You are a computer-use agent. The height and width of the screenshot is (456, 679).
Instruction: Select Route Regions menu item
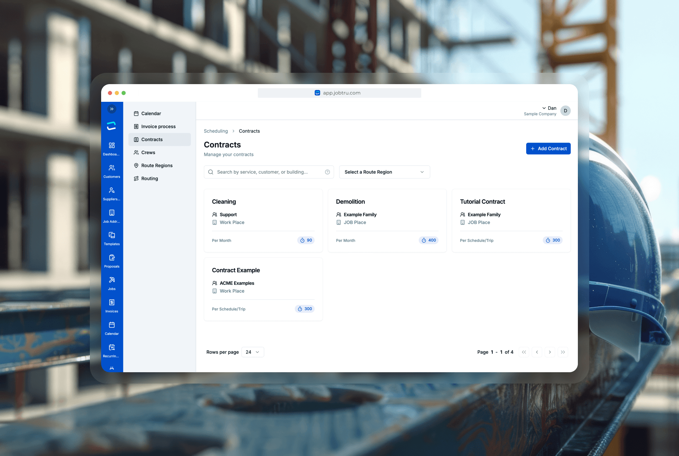pyautogui.click(x=157, y=165)
